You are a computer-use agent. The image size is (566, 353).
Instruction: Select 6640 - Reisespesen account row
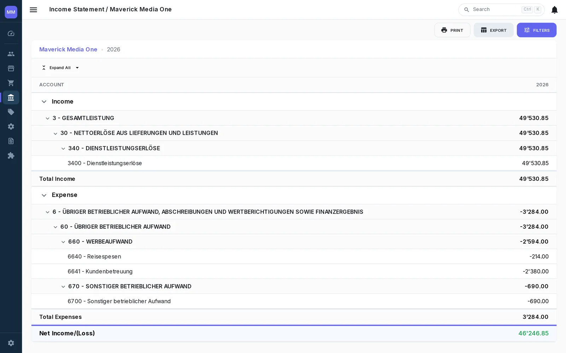point(294,257)
